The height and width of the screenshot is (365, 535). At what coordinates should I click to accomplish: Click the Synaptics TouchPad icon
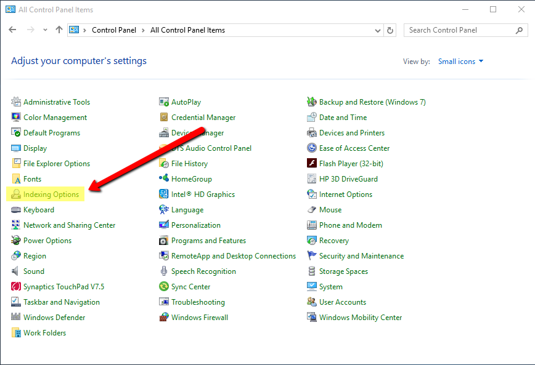point(15,286)
